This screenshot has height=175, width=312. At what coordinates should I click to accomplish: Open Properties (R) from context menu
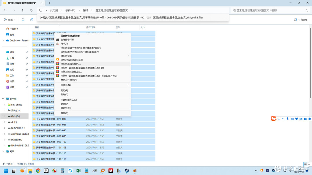pyautogui.click(x=92, y=113)
